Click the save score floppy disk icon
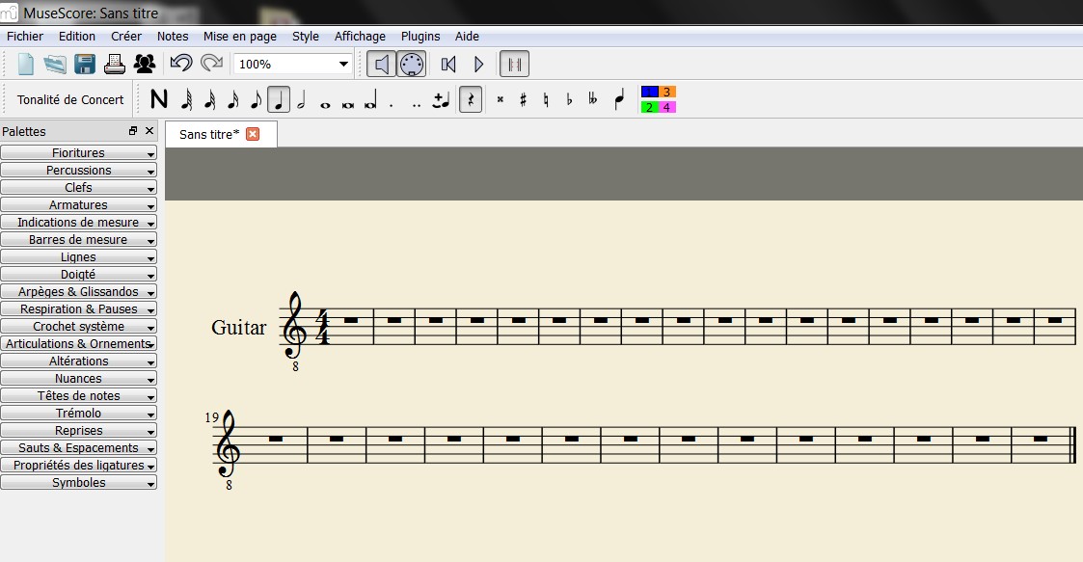 click(x=85, y=65)
